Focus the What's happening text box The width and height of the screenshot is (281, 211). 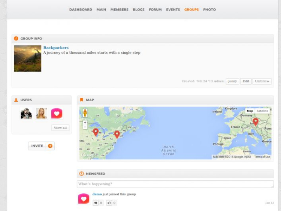(175, 184)
